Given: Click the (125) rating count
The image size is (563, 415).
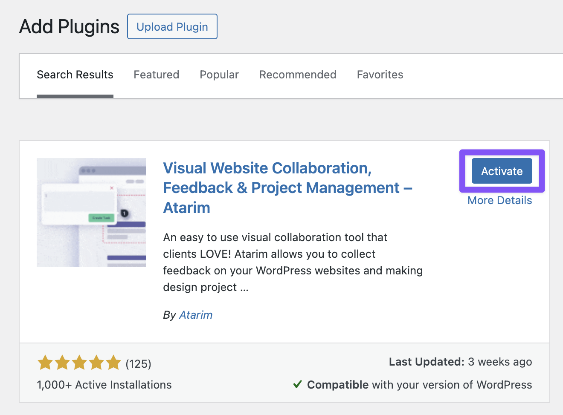Looking at the screenshot, I should point(139,364).
